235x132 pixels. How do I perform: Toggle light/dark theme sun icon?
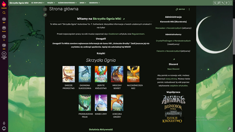pyautogui.click(x=226, y=3)
